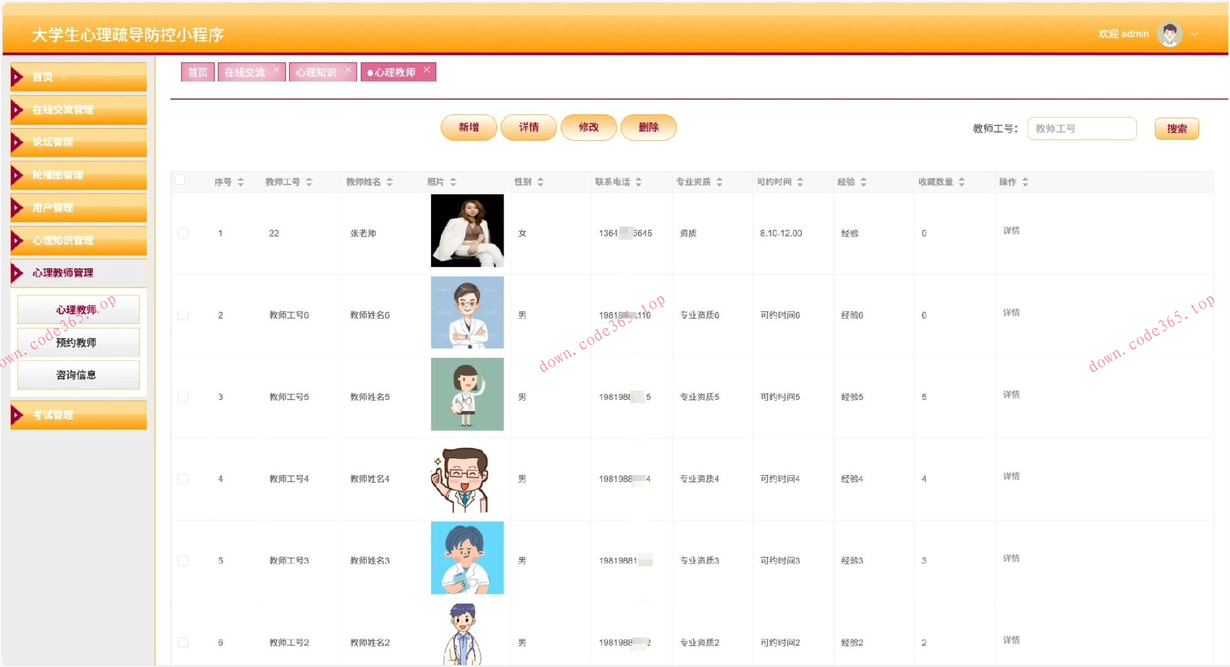The height and width of the screenshot is (667, 1230).
Task: Expand 在线交流管理 in the sidebar
Action: coord(78,109)
